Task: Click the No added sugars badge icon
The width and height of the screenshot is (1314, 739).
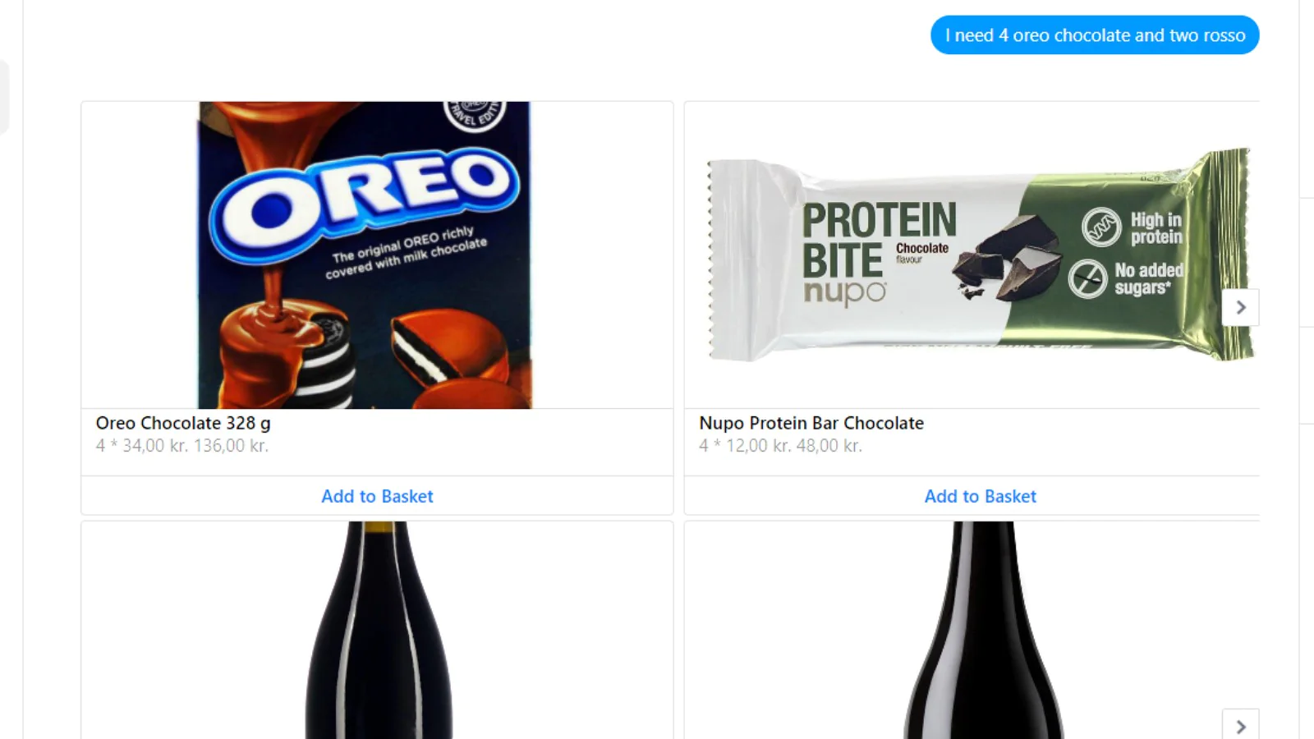Action: (1087, 278)
